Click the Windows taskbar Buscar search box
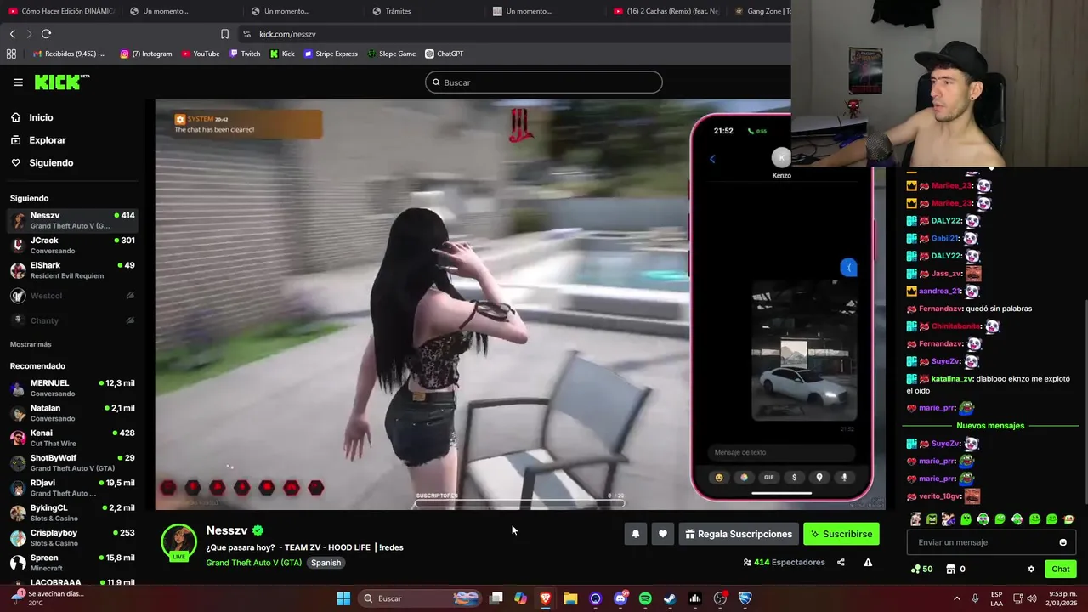 pos(421,598)
